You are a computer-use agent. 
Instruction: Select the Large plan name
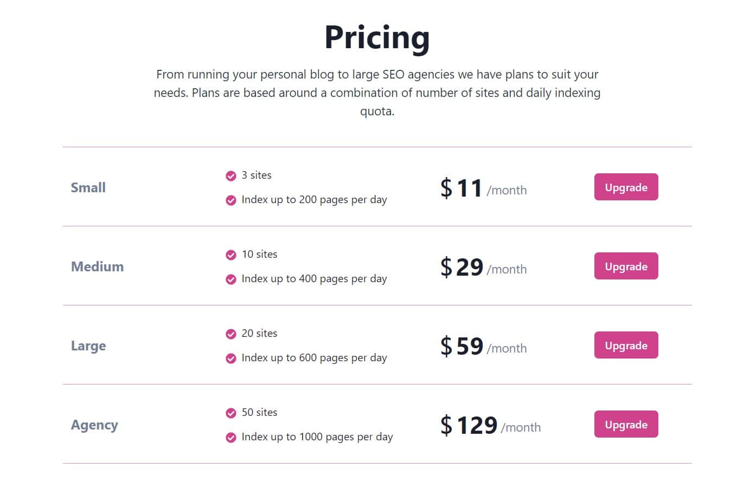click(88, 346)
